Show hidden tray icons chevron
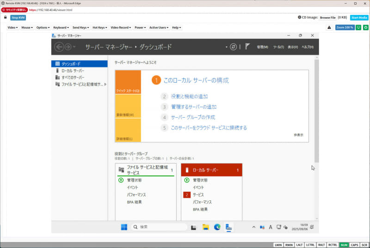Image resolution: width=370 pixels, height=248 pixels. tap(253, 227)
